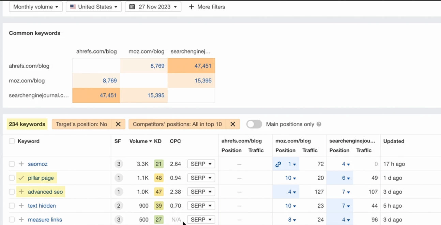
Task: Open SERP dropdown for advanced seo
Action: pos(201,192)
